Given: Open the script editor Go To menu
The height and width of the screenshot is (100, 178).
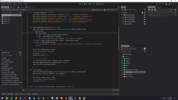Looking at the screenshot, I should (x=19, y=10).
